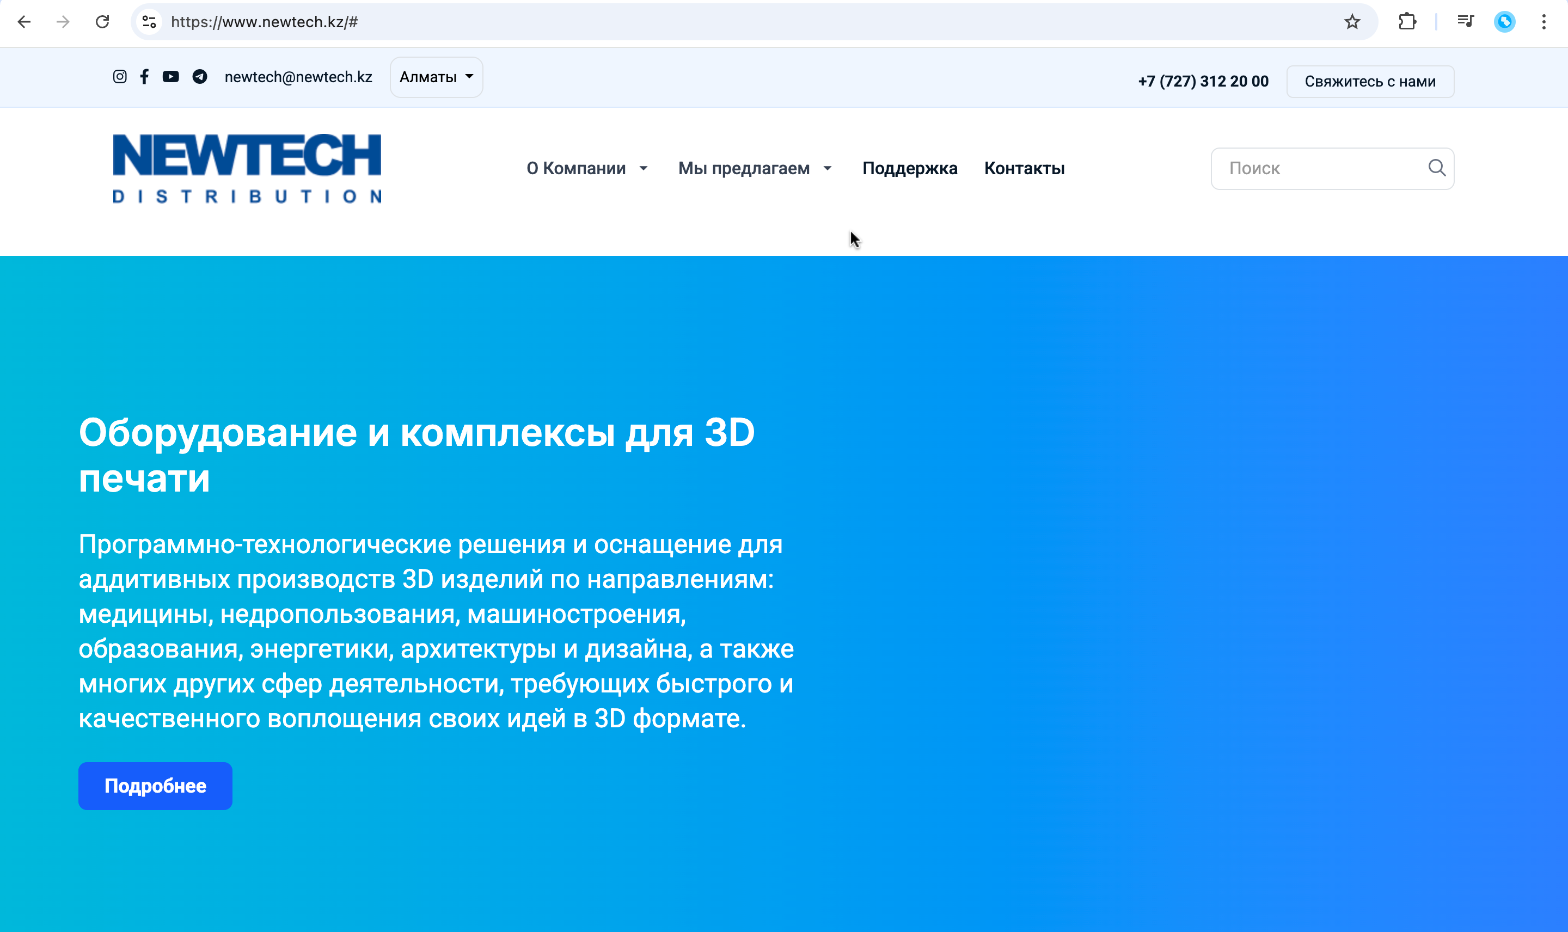
Task: Bookmark this page with the star icon
Action: [1352, 22]
